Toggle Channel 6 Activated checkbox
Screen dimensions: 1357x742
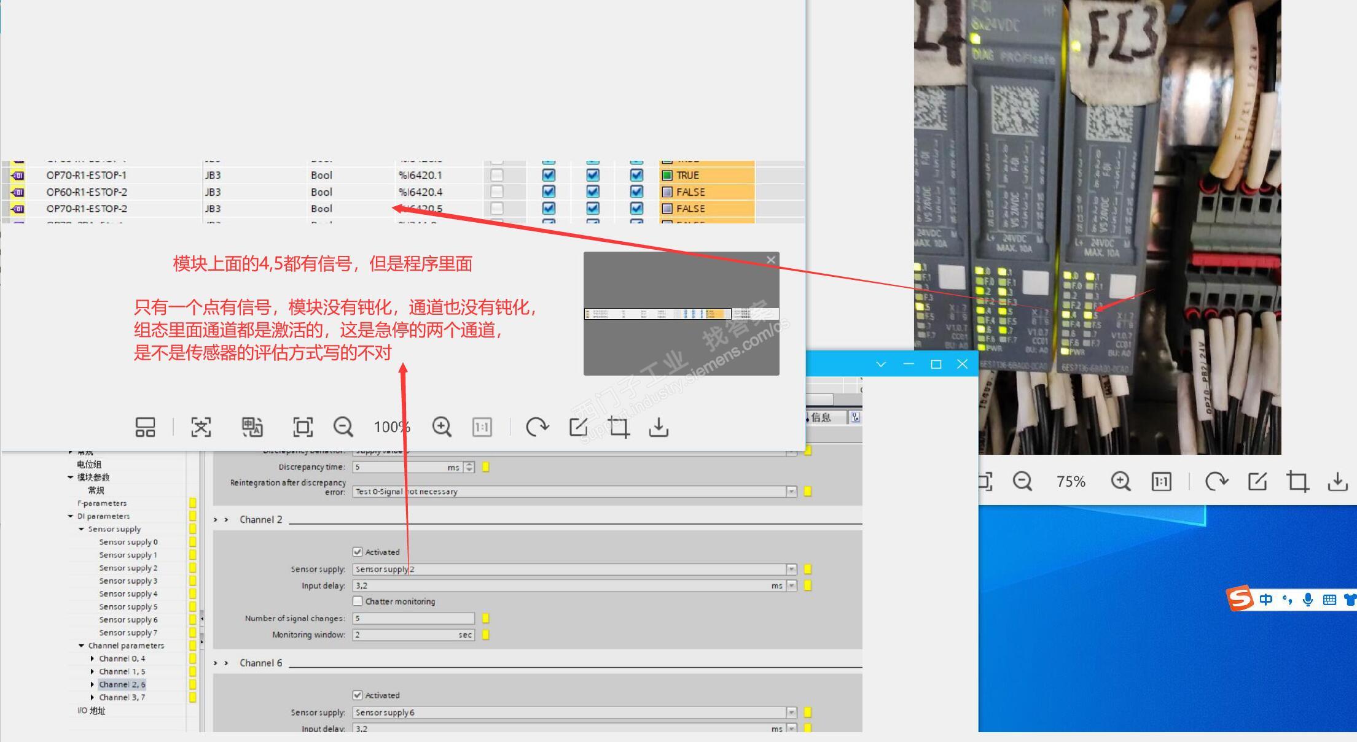click(358, 695)
